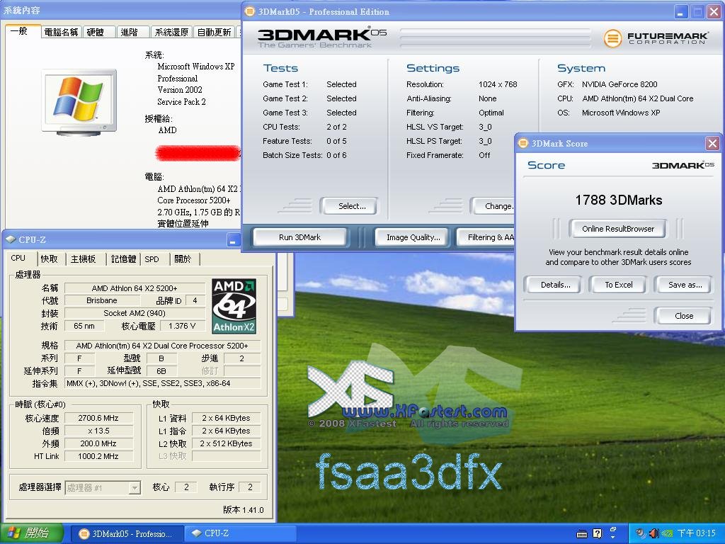Click the language bar help icon
The width and height of the screenshot is (725, 544).
pyautogui.click(x=597, y=533)
